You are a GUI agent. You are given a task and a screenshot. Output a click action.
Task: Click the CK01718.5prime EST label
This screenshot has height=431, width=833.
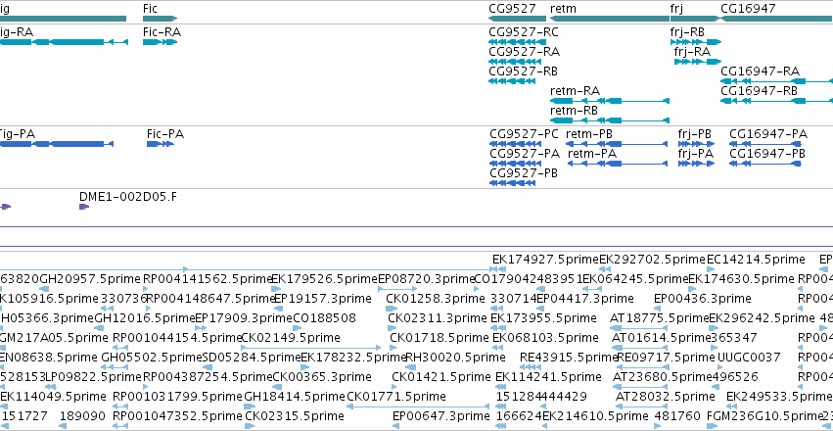[440, 338]
